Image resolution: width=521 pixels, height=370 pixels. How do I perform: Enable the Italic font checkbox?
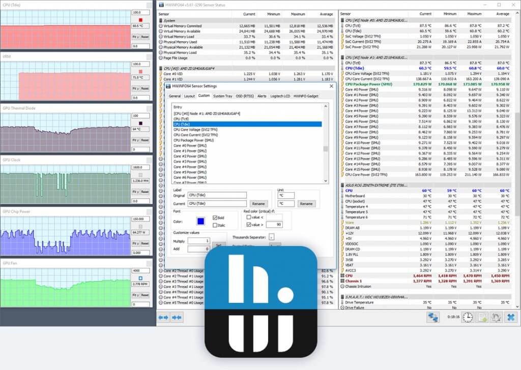pyautogui.click(x=216, y=225)
